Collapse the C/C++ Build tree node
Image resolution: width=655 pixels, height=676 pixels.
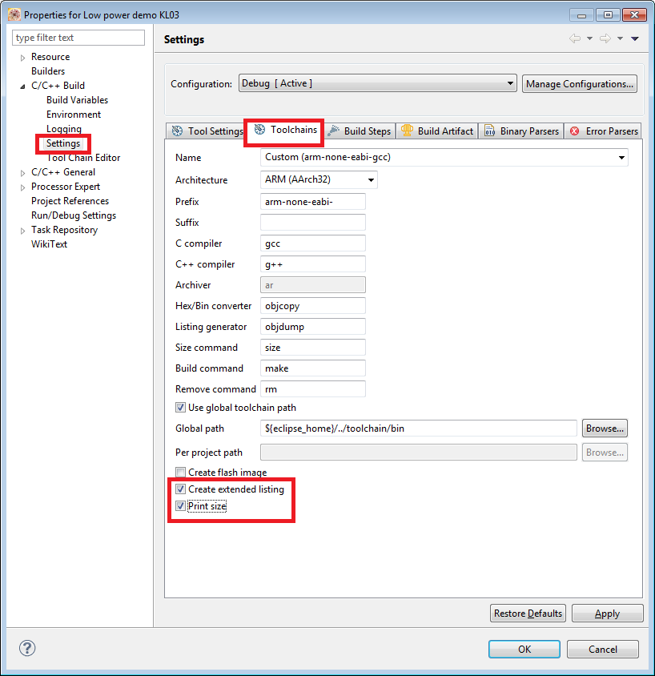(x=23, y=87)
